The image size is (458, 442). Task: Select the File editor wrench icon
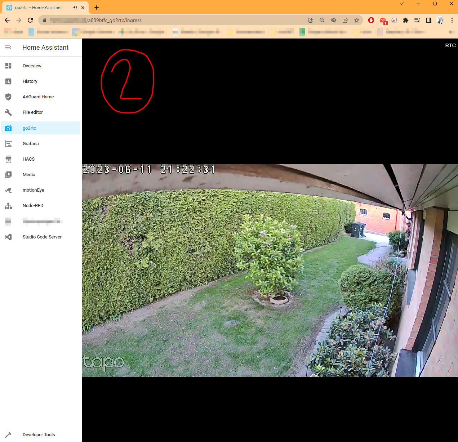(8, 112)
